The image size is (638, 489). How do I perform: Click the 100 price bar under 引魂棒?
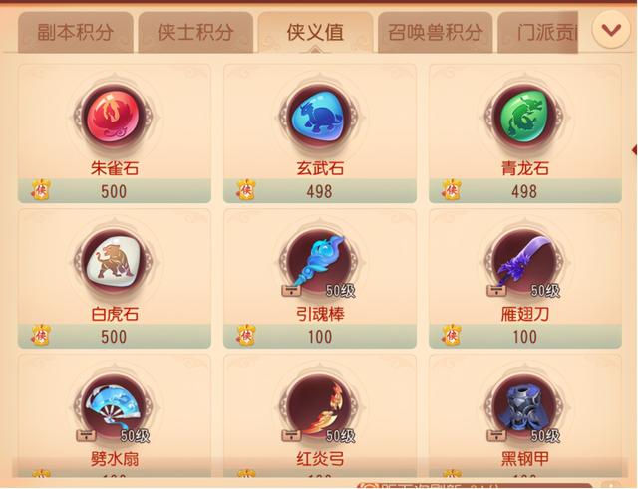tap(320, 336)
